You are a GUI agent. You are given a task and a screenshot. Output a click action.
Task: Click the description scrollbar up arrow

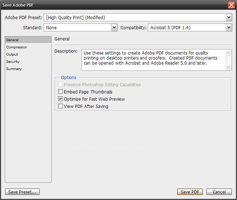pos(228,53)
